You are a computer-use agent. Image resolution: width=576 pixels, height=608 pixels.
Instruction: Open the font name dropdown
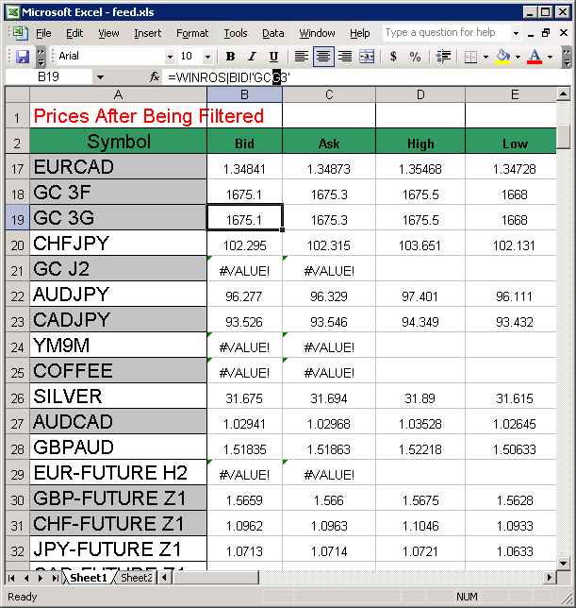click(170, 57)
